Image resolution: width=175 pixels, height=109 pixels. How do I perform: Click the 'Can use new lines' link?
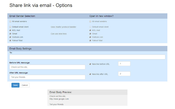point(59,34)
